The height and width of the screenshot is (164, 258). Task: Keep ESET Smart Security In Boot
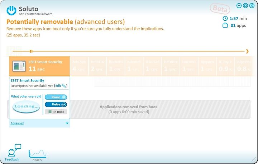(56, 112)
